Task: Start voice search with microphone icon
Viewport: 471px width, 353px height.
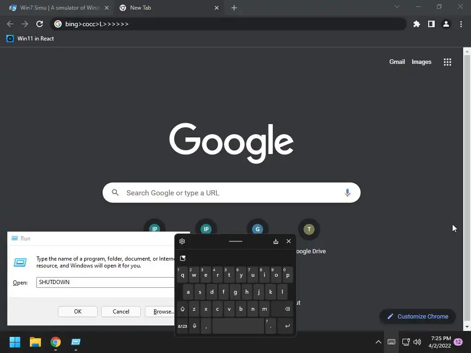Action: (x=347, y=193)
